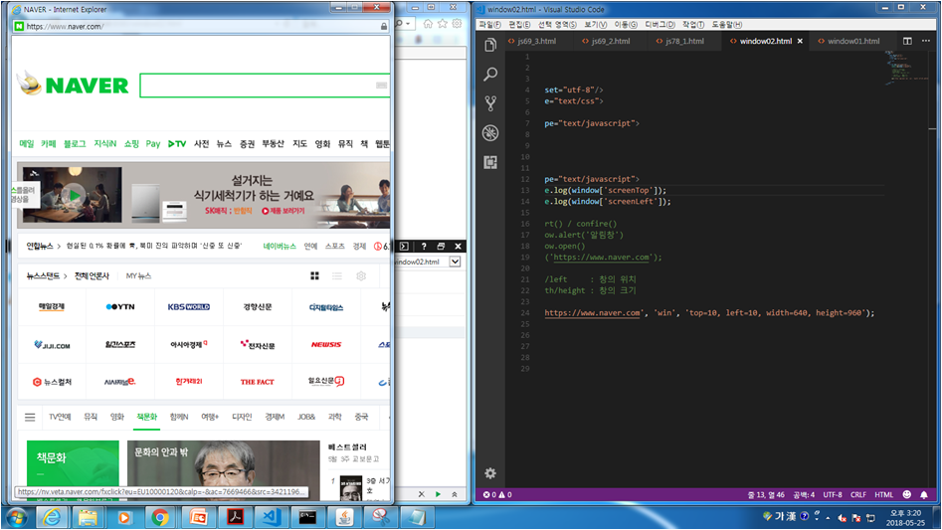Click the console icon in developer tools bar
The height and width of the screenshot is (530, 942).
(404, 246)
